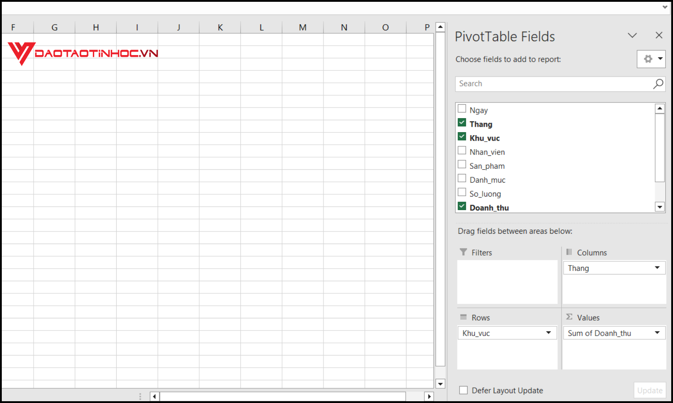Click the Rows area icon

pyautogui.click(x=464, y=317)
